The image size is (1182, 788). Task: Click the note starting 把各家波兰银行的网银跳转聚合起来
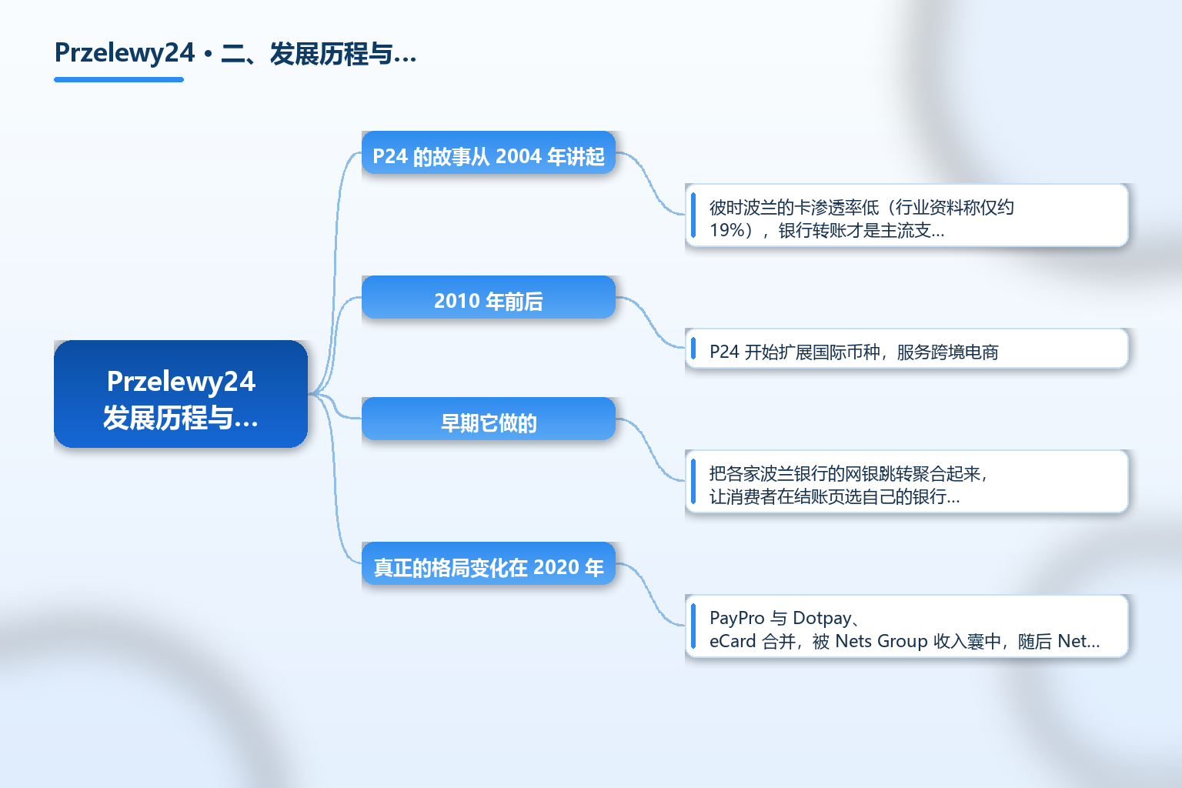tap(907, 481)
